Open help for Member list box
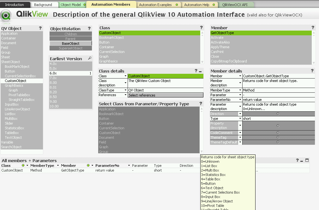 [x=313, y=27]
